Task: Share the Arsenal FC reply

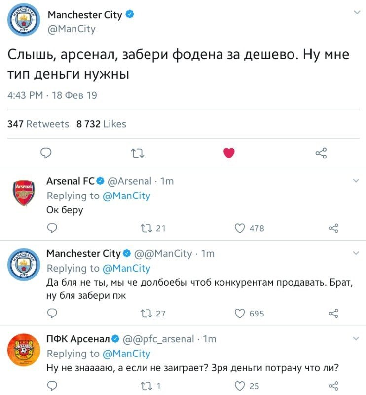Action: point(333,228)
